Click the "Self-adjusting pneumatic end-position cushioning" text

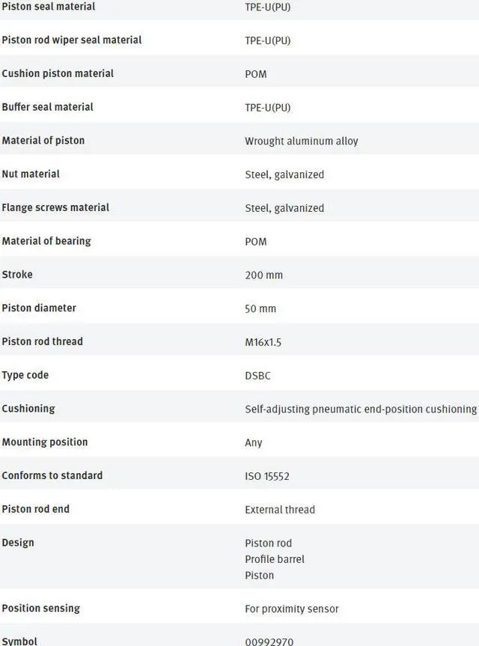(360, 409)
